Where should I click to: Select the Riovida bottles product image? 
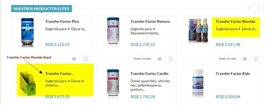pyautogui.click(x=198, y=30)
